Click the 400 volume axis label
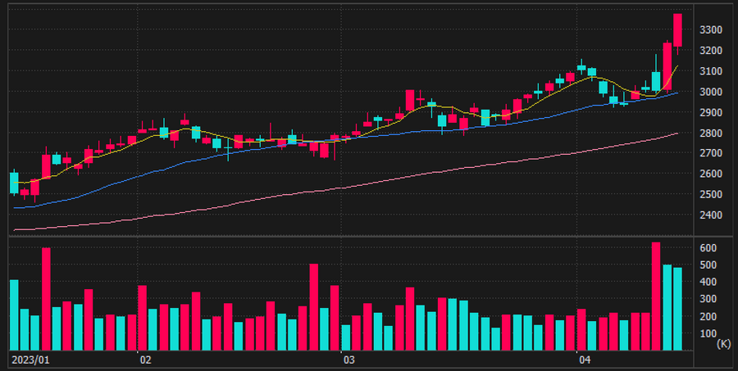738x371 pixels. pos(708,282)
